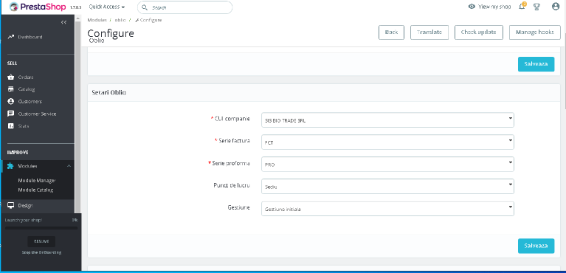Click the Configure page title
The image size is (566, 273).
tap(111, 33)
